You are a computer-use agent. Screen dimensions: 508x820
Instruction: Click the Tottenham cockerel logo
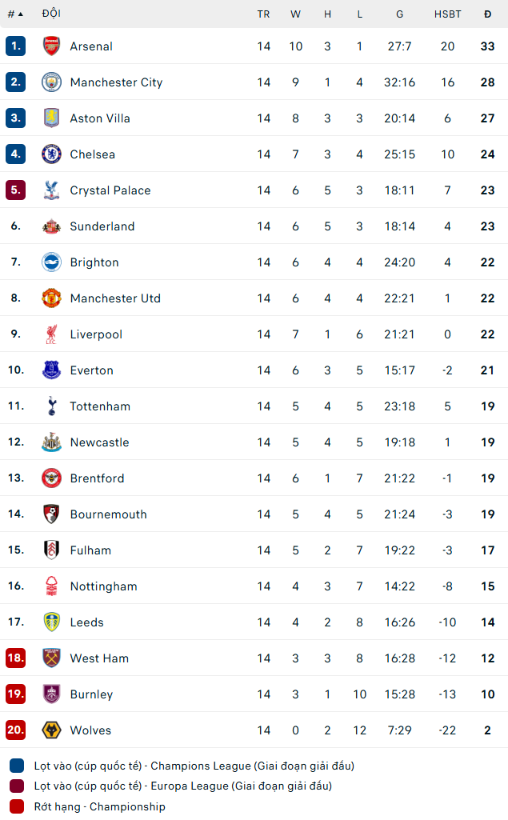tap(51, 406)
